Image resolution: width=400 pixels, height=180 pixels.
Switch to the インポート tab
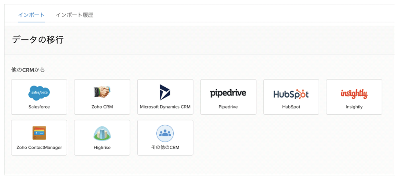coord(31,15)
